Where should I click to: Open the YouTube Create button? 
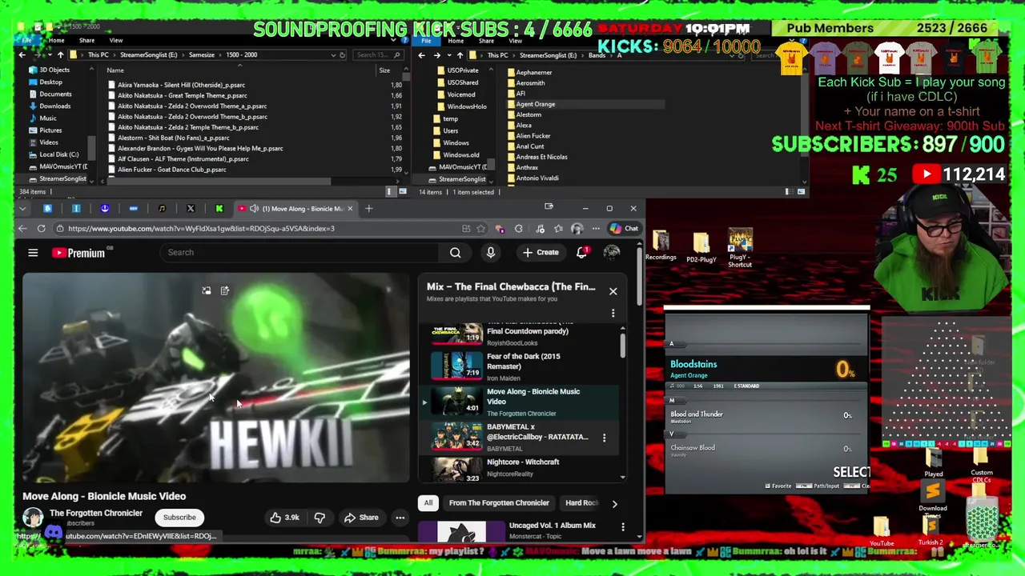[x=541, y=253]
